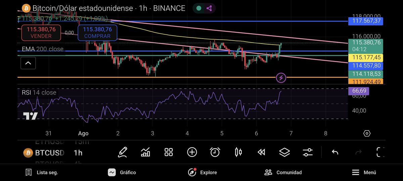Tap the green market status dot
The height and width of the screenshot is (181, 403).
[x=199, y=8]
